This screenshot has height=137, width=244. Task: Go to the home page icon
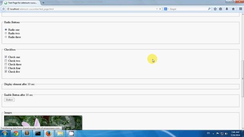[x=233, y=9]
